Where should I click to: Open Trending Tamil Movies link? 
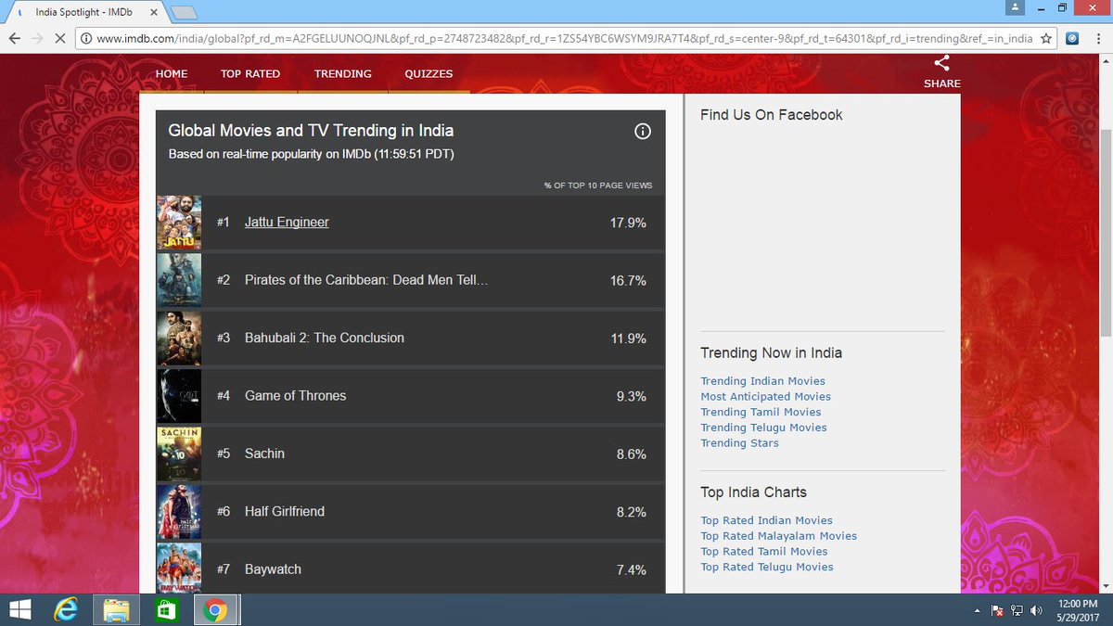click(x=761, y=412)
